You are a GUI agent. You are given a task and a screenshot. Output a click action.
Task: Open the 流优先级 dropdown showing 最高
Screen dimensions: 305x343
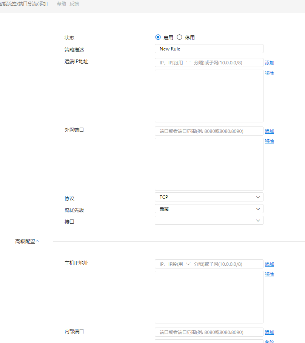(209, 209)
